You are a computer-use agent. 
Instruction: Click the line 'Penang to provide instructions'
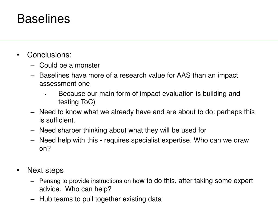point(146,181)
